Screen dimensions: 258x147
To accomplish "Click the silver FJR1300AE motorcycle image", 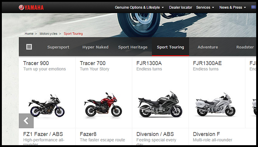I will (x=215, y=104).
